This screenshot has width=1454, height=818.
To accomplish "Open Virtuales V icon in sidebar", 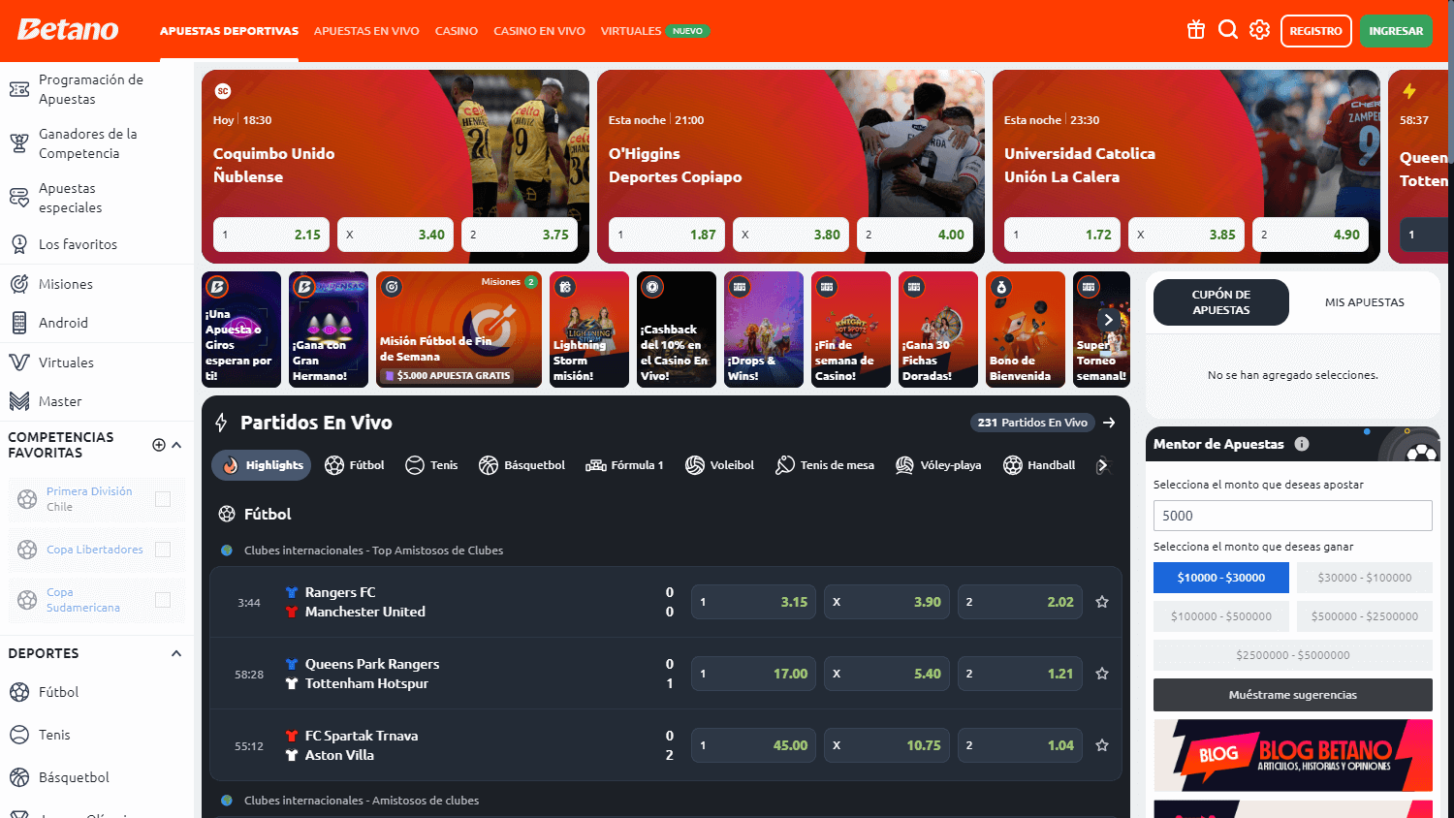I will 19,362.
